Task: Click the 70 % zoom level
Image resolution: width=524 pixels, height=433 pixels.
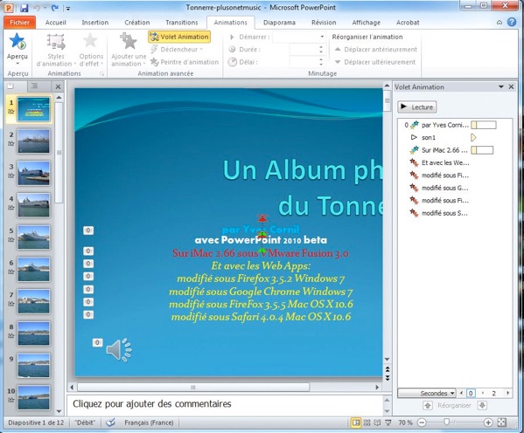Action: coord(405,423)
